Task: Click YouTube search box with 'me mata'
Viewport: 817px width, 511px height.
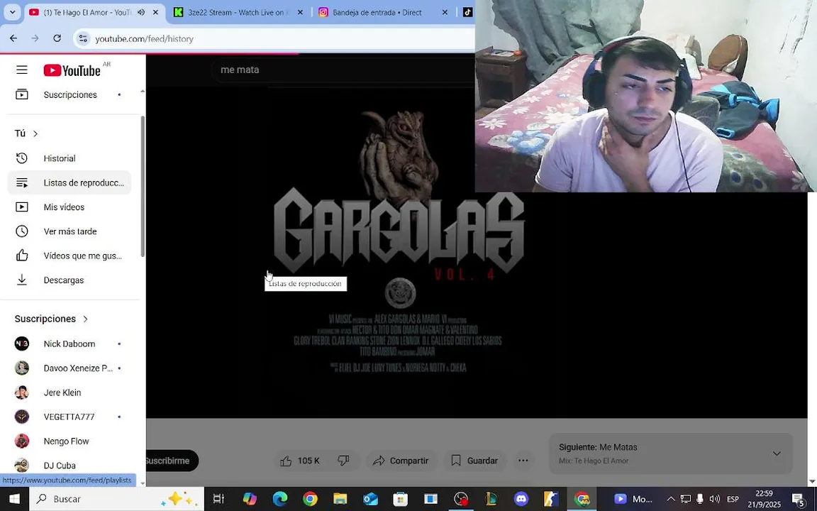Action: [344, 70]
